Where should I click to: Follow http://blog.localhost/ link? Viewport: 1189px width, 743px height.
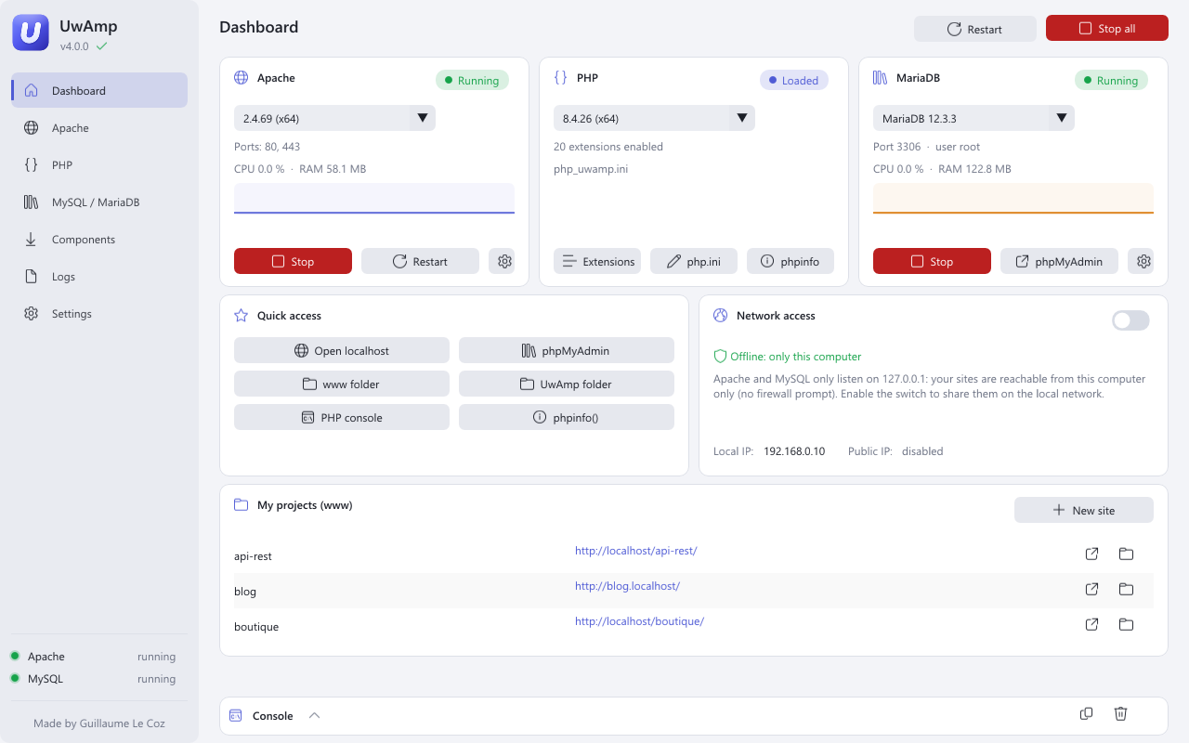[x=627, y=586]
